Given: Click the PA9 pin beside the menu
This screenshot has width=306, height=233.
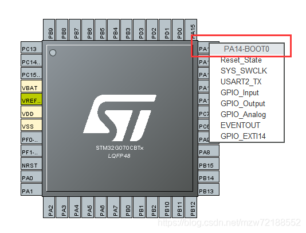Looking at the screenshot, I should [x=203, y=138].
